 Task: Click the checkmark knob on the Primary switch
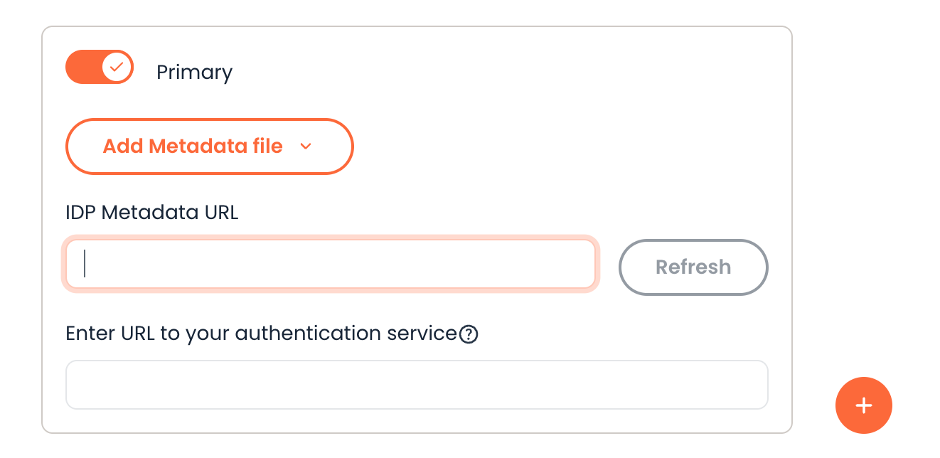(x=117, y=68)
